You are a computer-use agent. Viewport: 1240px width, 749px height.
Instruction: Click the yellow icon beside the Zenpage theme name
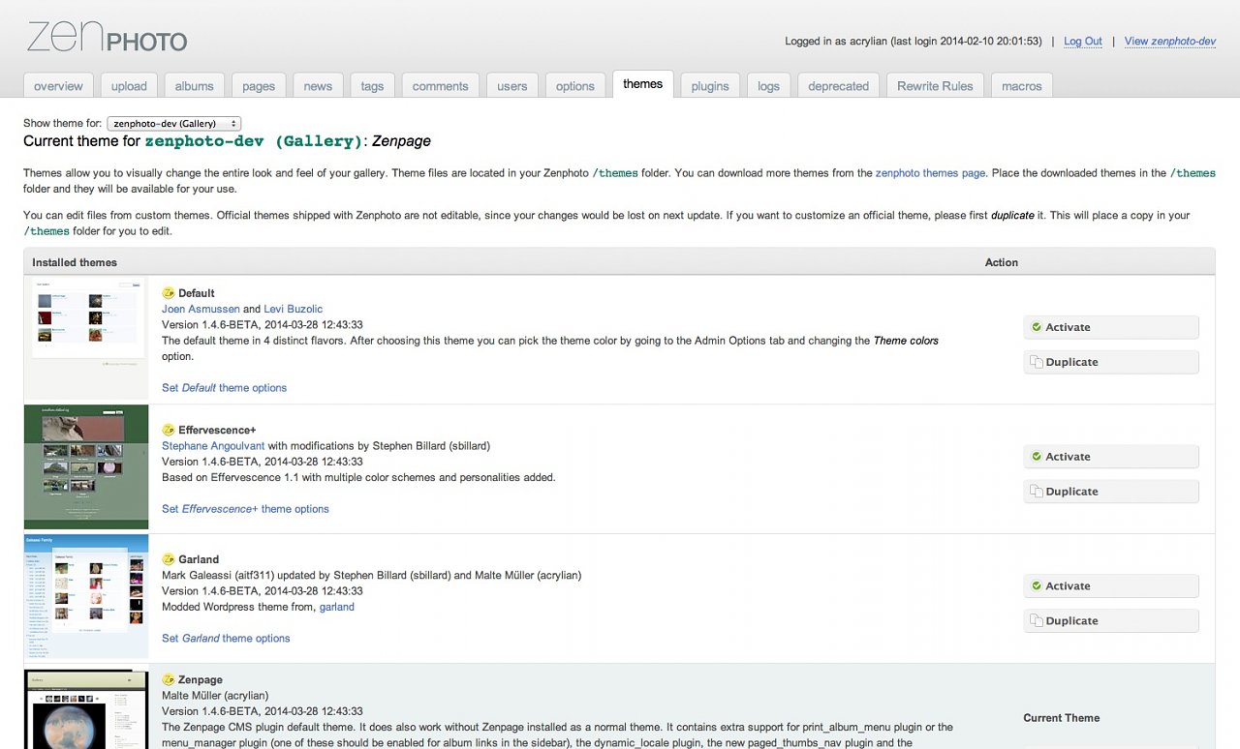point(169,679)
